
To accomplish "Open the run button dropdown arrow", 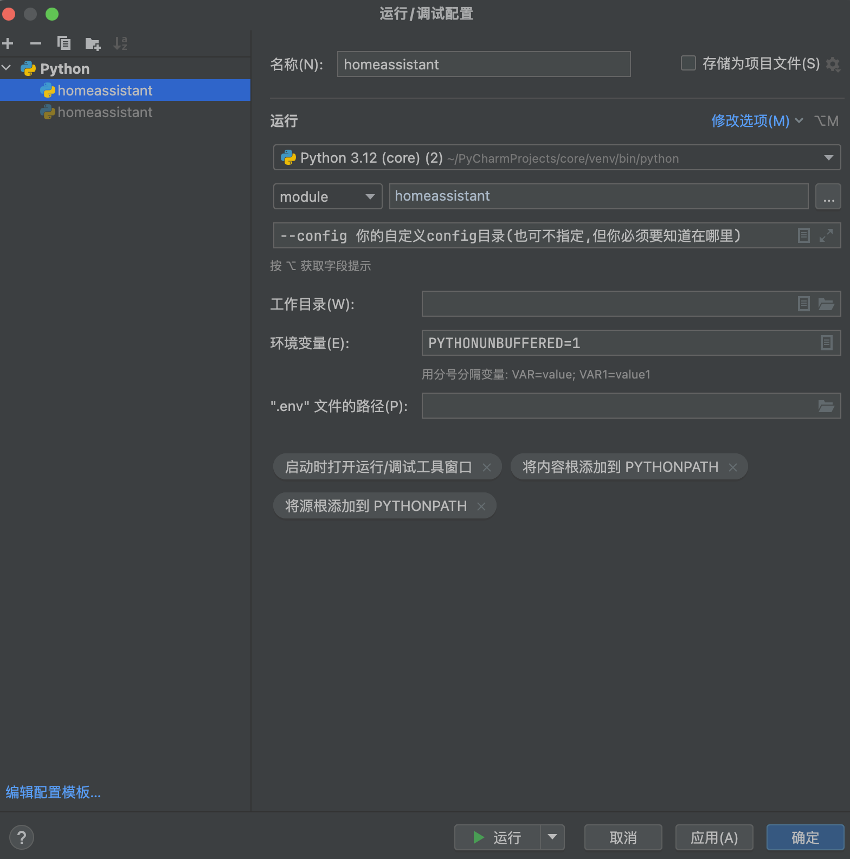I will pos(552,837).
